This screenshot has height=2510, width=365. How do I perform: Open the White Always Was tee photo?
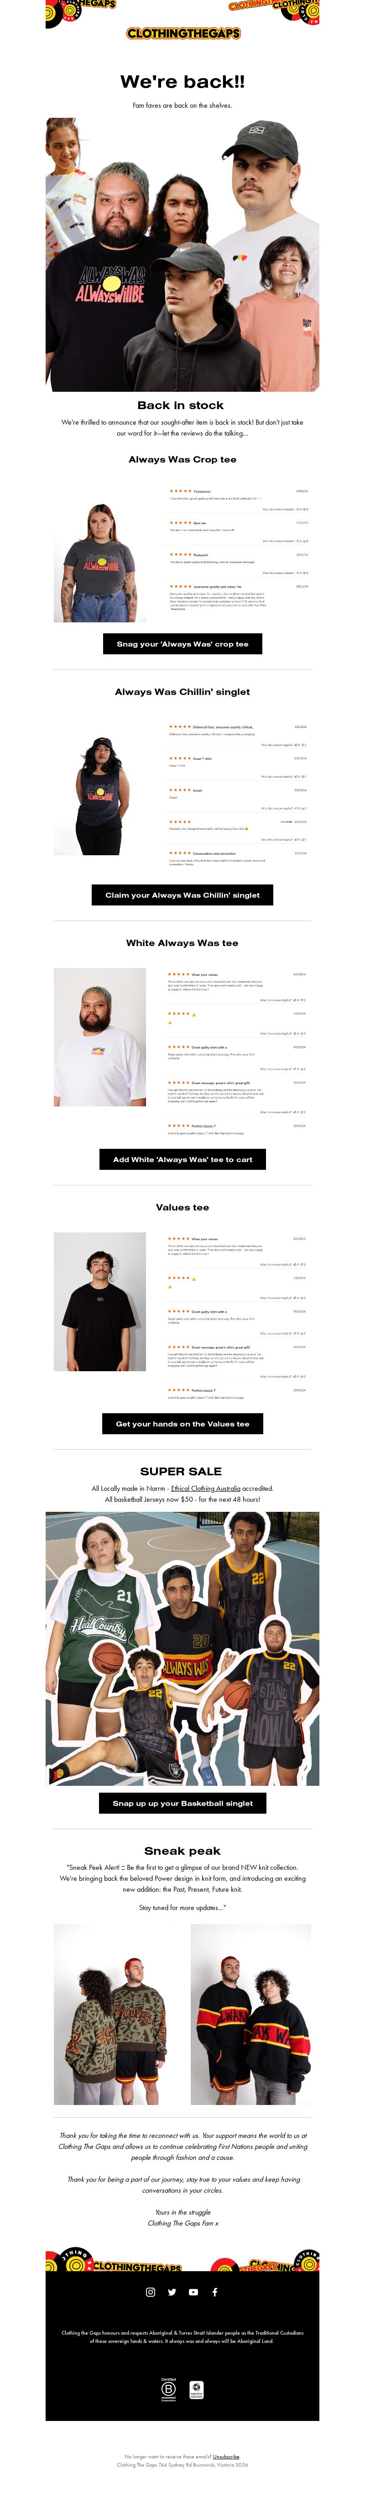point(100,1037)
